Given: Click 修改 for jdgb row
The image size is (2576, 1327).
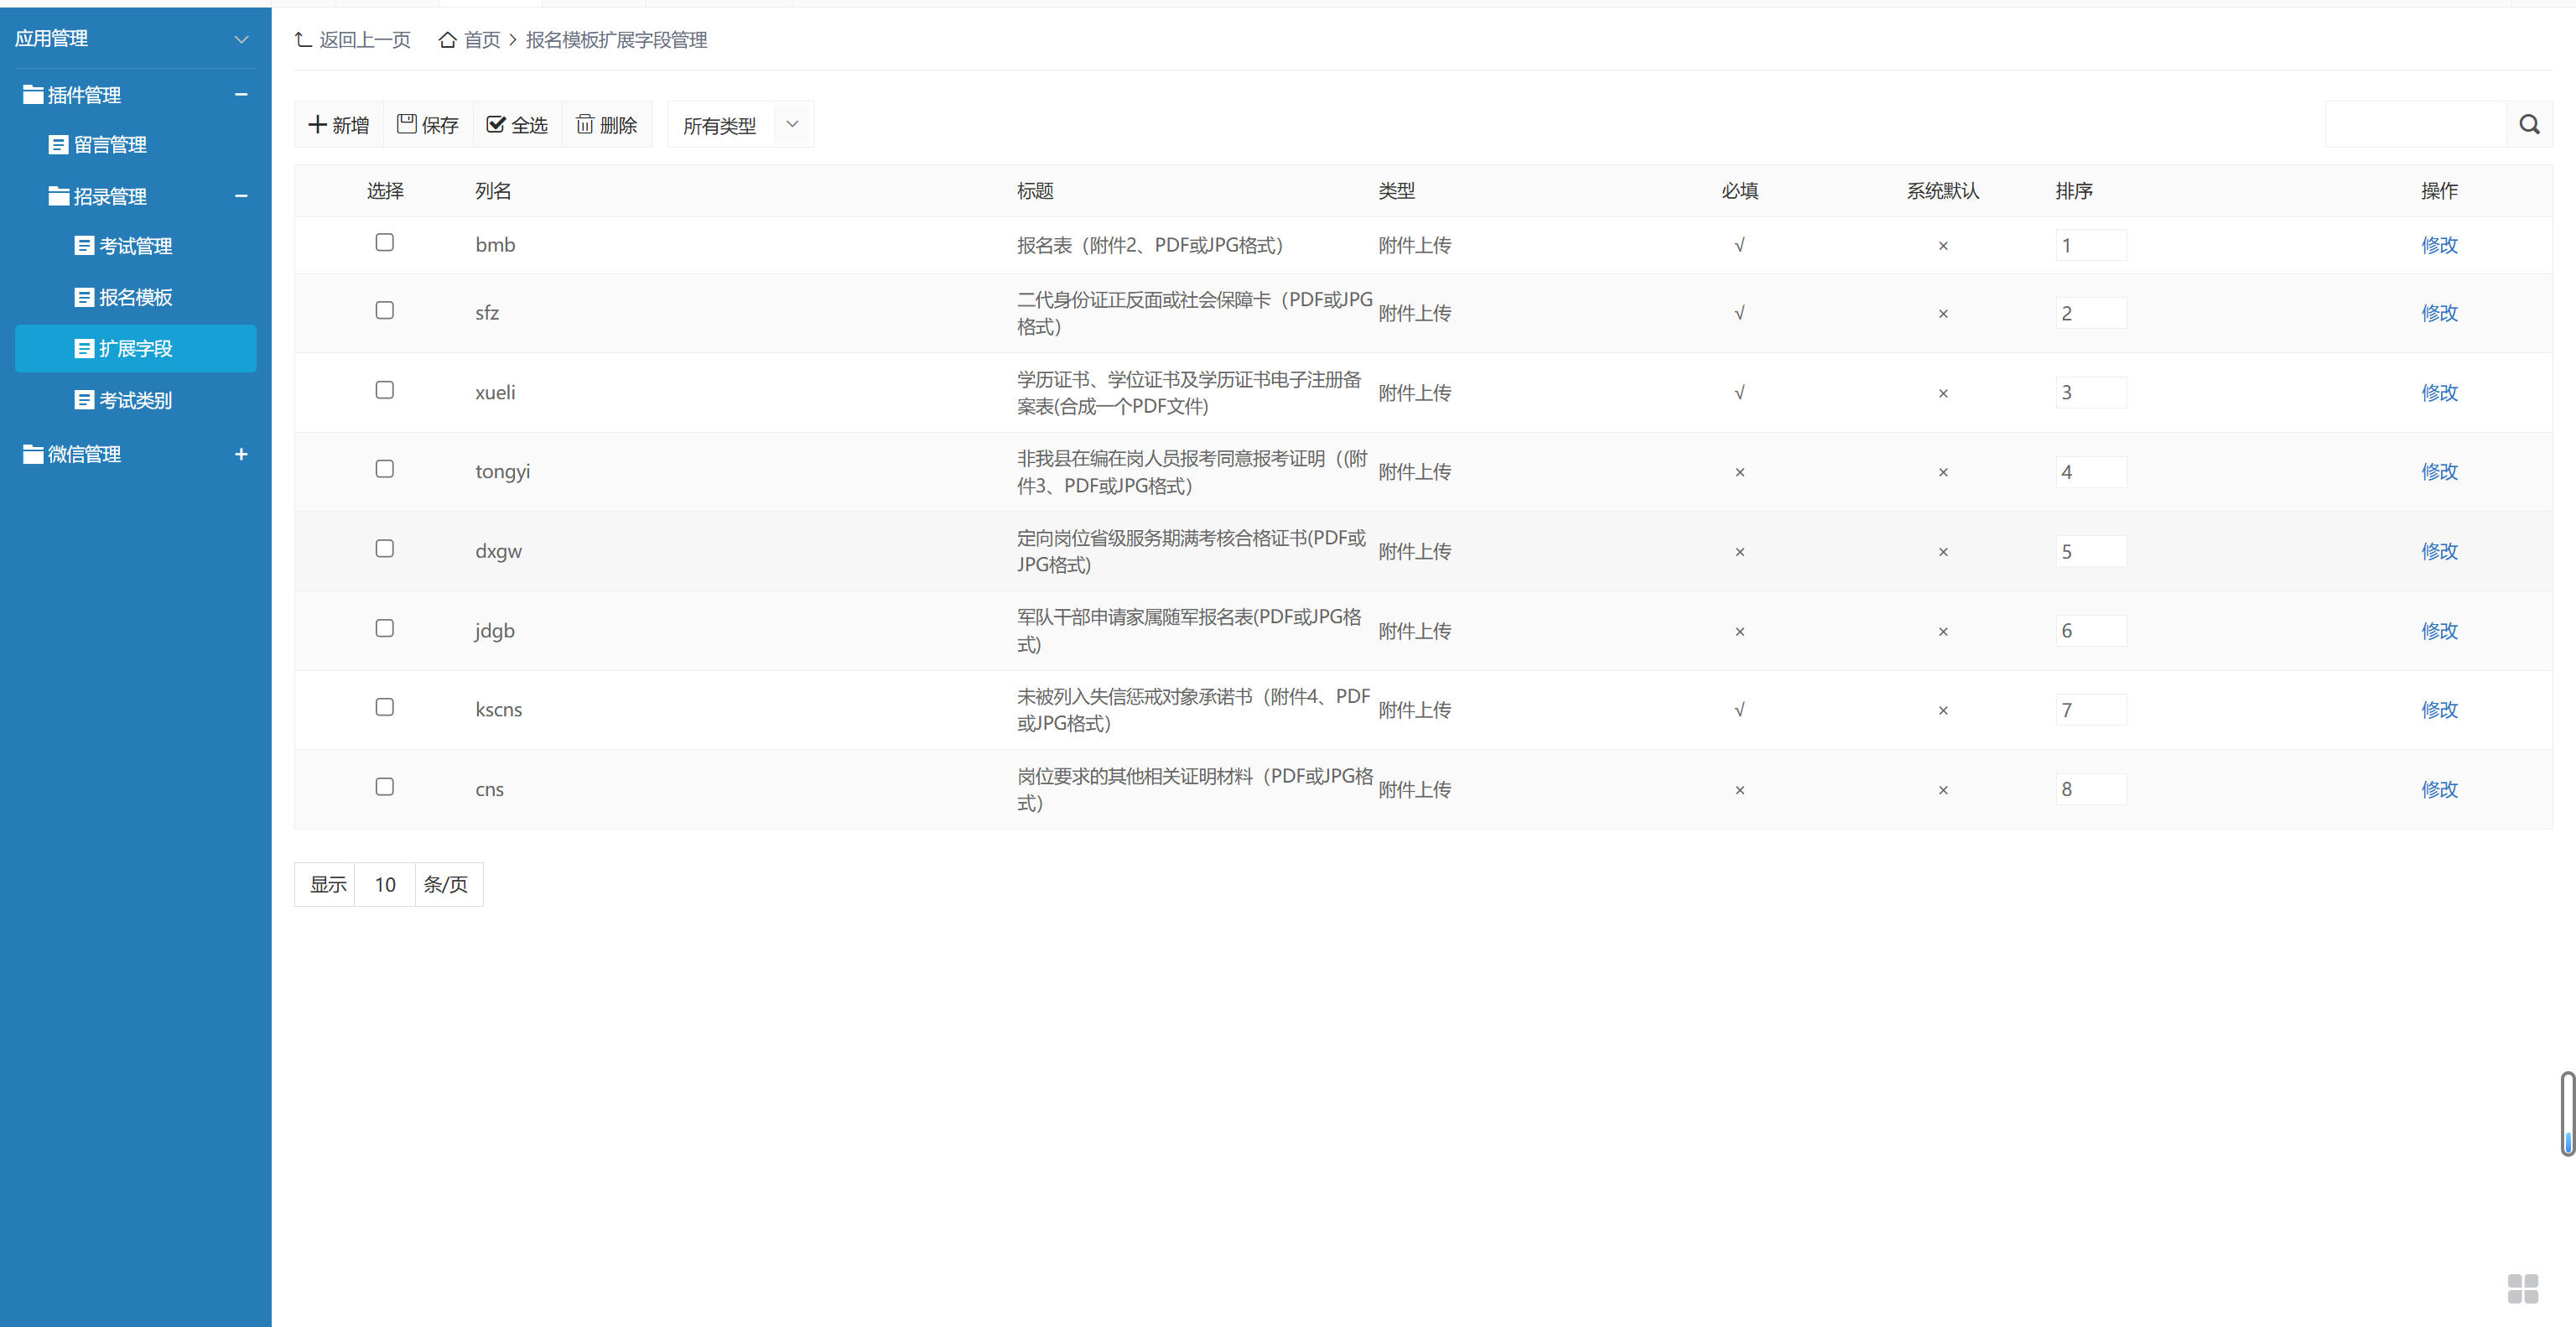Looking at the screenshot, I should (2439, 630).
